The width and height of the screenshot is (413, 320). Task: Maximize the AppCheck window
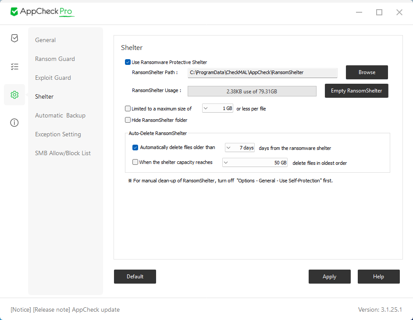pyautogui.click(x=379, y=12)
